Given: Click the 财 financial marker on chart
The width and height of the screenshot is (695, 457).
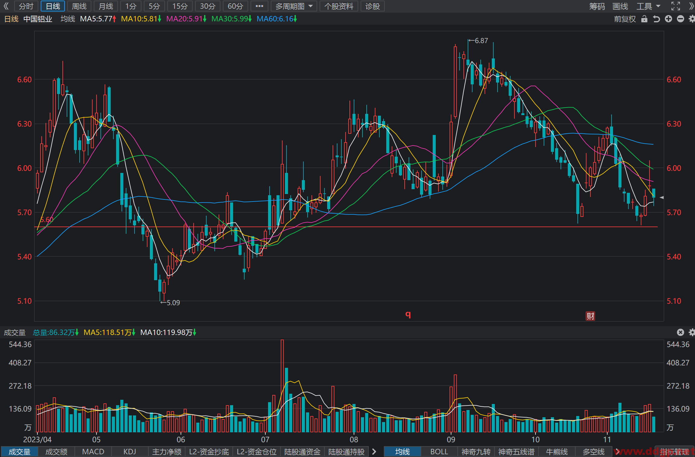Looking at the screenshot, I should (x=590, y=316).
